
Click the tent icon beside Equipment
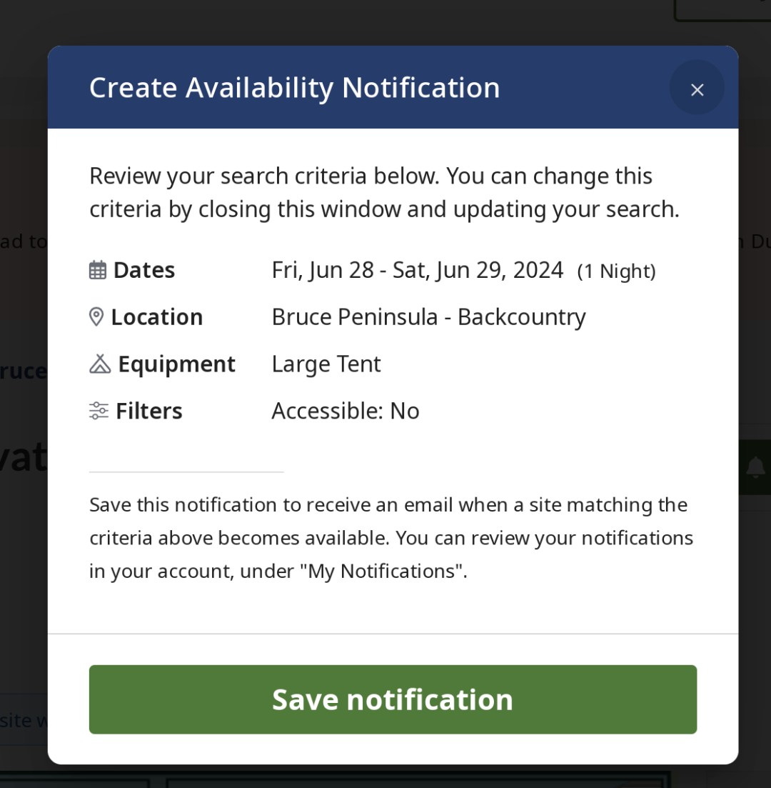[100, 364]
